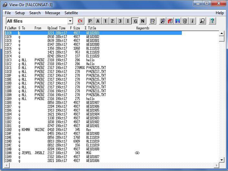The width and height of the screenshot is (228, 171).
Task: Click the italic i info icon
Action: pos(192,21)
